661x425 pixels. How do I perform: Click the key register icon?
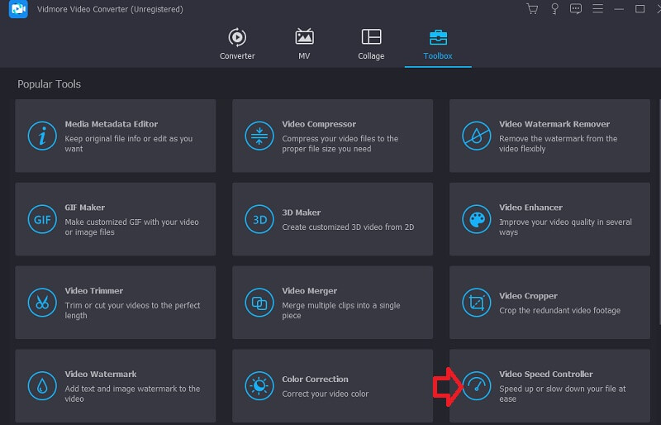[x=554, y=9]
